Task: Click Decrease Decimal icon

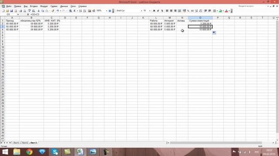Action: click(x=201, y=11)
